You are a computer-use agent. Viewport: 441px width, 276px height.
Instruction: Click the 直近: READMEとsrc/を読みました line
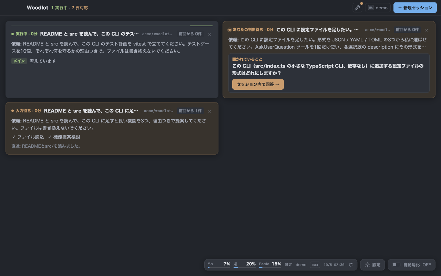point(46,146)
